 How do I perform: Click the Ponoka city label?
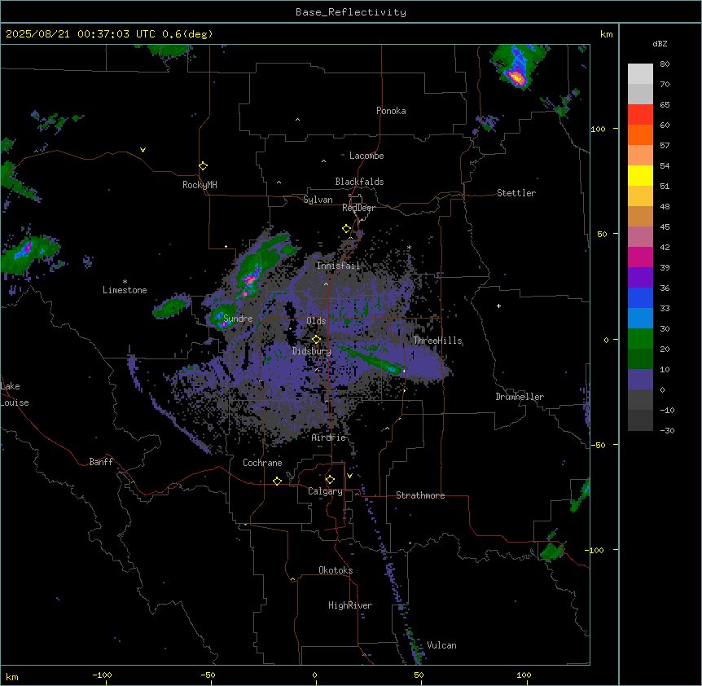[391, 111]
